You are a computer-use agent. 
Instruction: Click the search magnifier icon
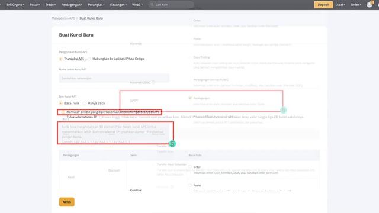152,5
